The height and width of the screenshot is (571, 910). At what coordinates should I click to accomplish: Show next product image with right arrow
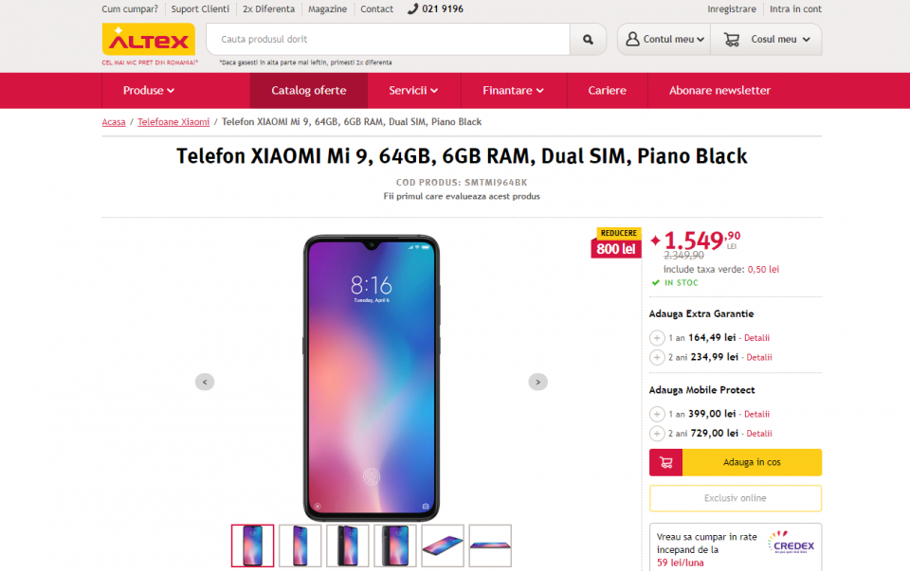(x=537, y=382)
